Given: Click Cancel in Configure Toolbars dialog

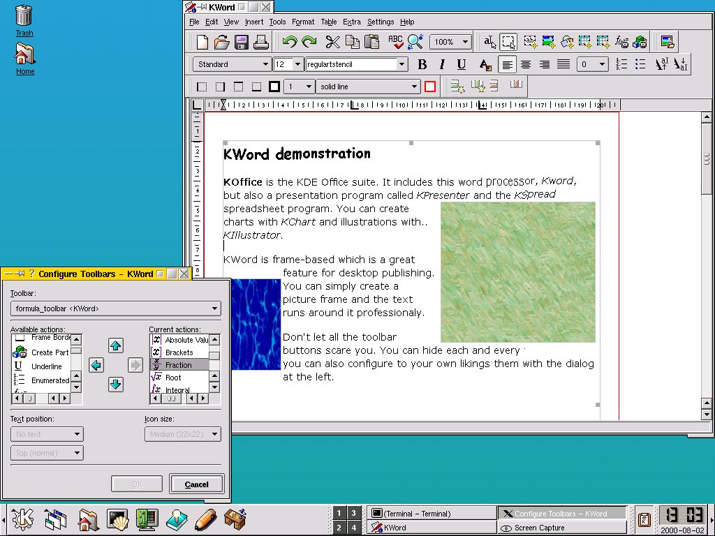Looking at the screenshot, I should (196, 484).
